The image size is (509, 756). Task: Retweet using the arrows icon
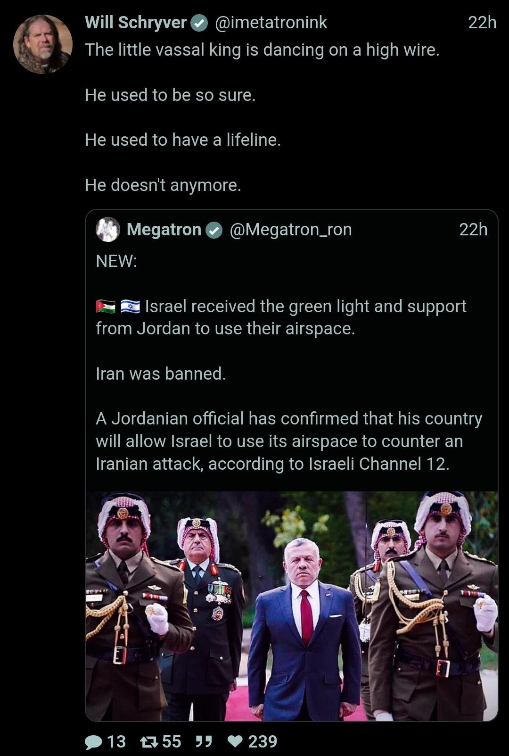click(149, 742)
